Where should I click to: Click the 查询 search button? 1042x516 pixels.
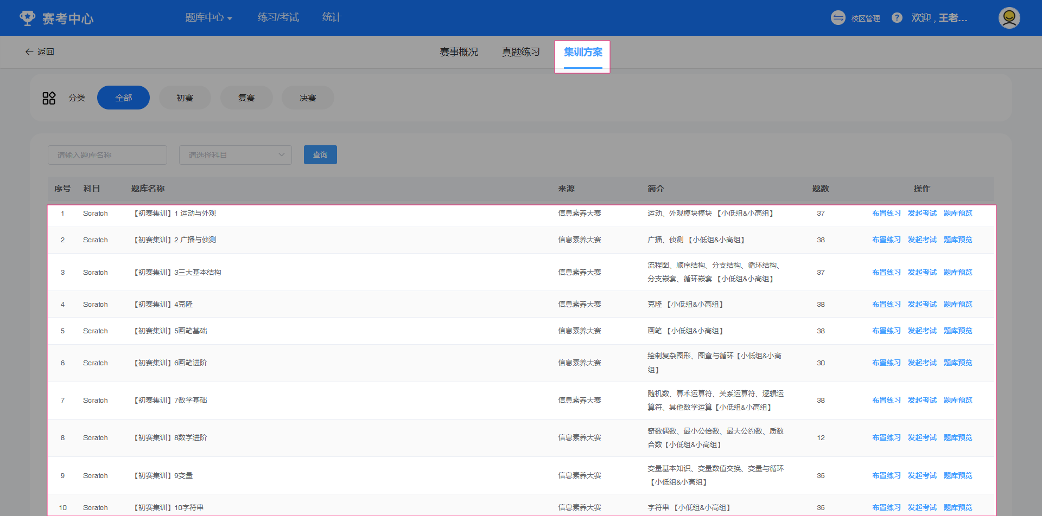point(320,155)
